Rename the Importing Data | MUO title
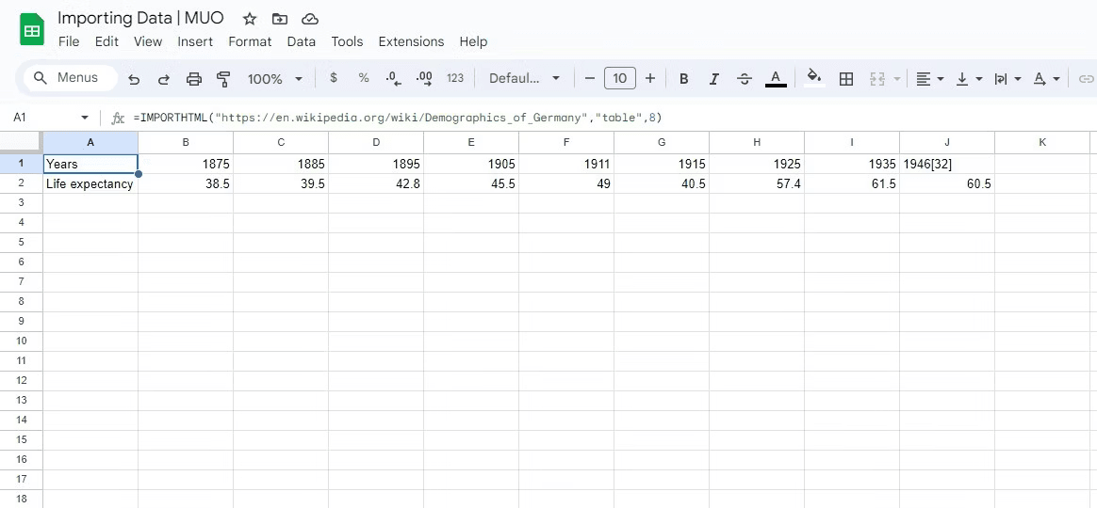Viewport: 1097px width, 508px height. click(140, 18)
